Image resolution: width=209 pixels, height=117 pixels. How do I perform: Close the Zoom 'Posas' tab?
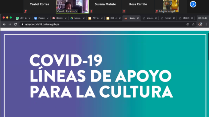(x=47, y=18)
